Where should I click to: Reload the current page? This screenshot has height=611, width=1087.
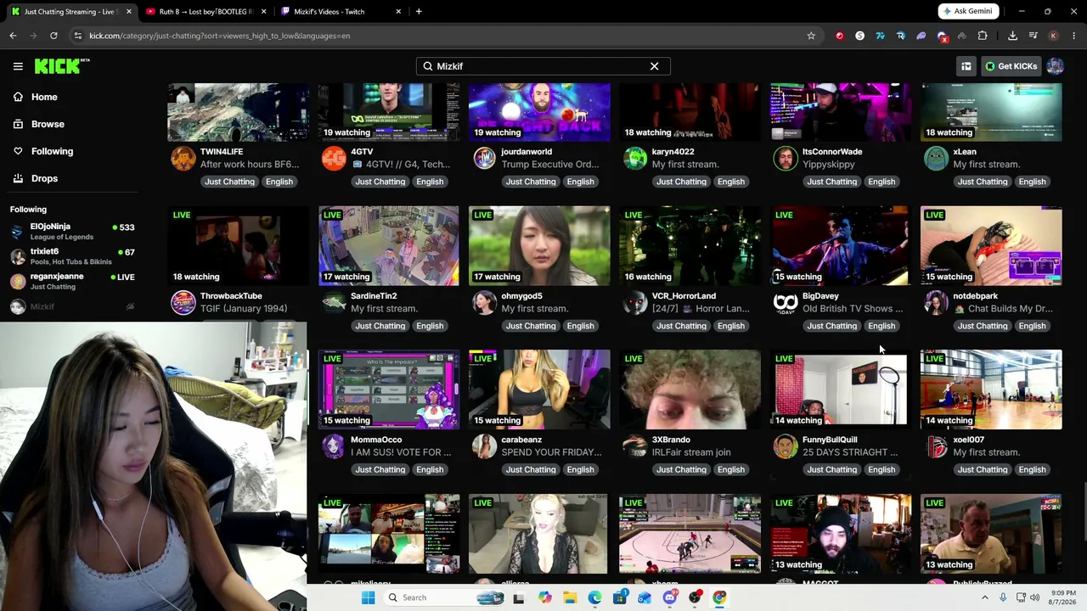(54, 36)
